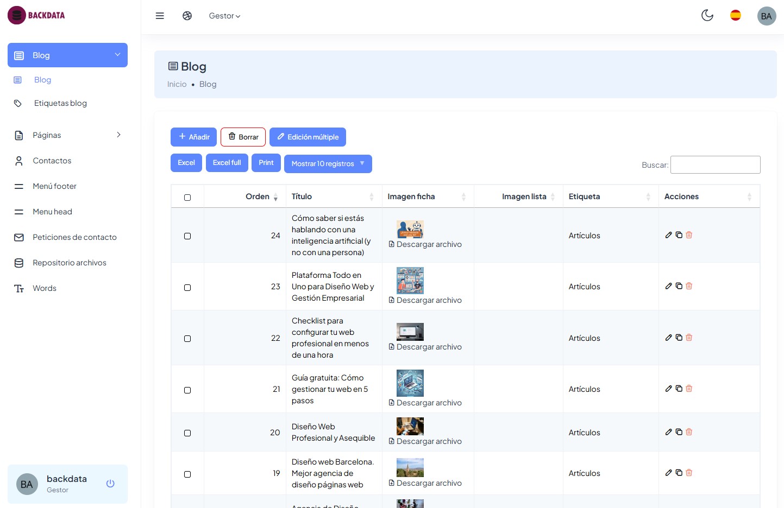Expand the Páginas sidebar submenu
This screenshot has width=784, height=508.
[67, 135]
